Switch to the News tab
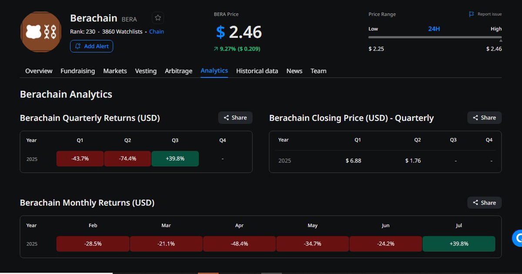Image resolution: width=522 pixels, height=274 pixels. [x=294, y=71]
